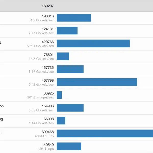
Task: Click the 154906 score bar
Action: 70,108
